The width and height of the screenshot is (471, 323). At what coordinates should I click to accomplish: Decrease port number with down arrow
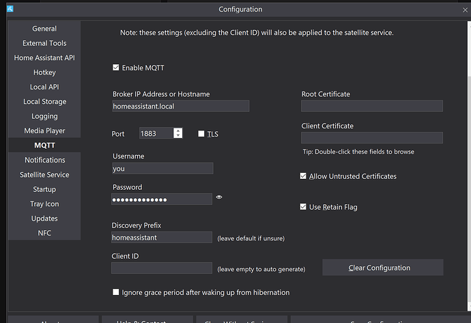click(178, 137)
